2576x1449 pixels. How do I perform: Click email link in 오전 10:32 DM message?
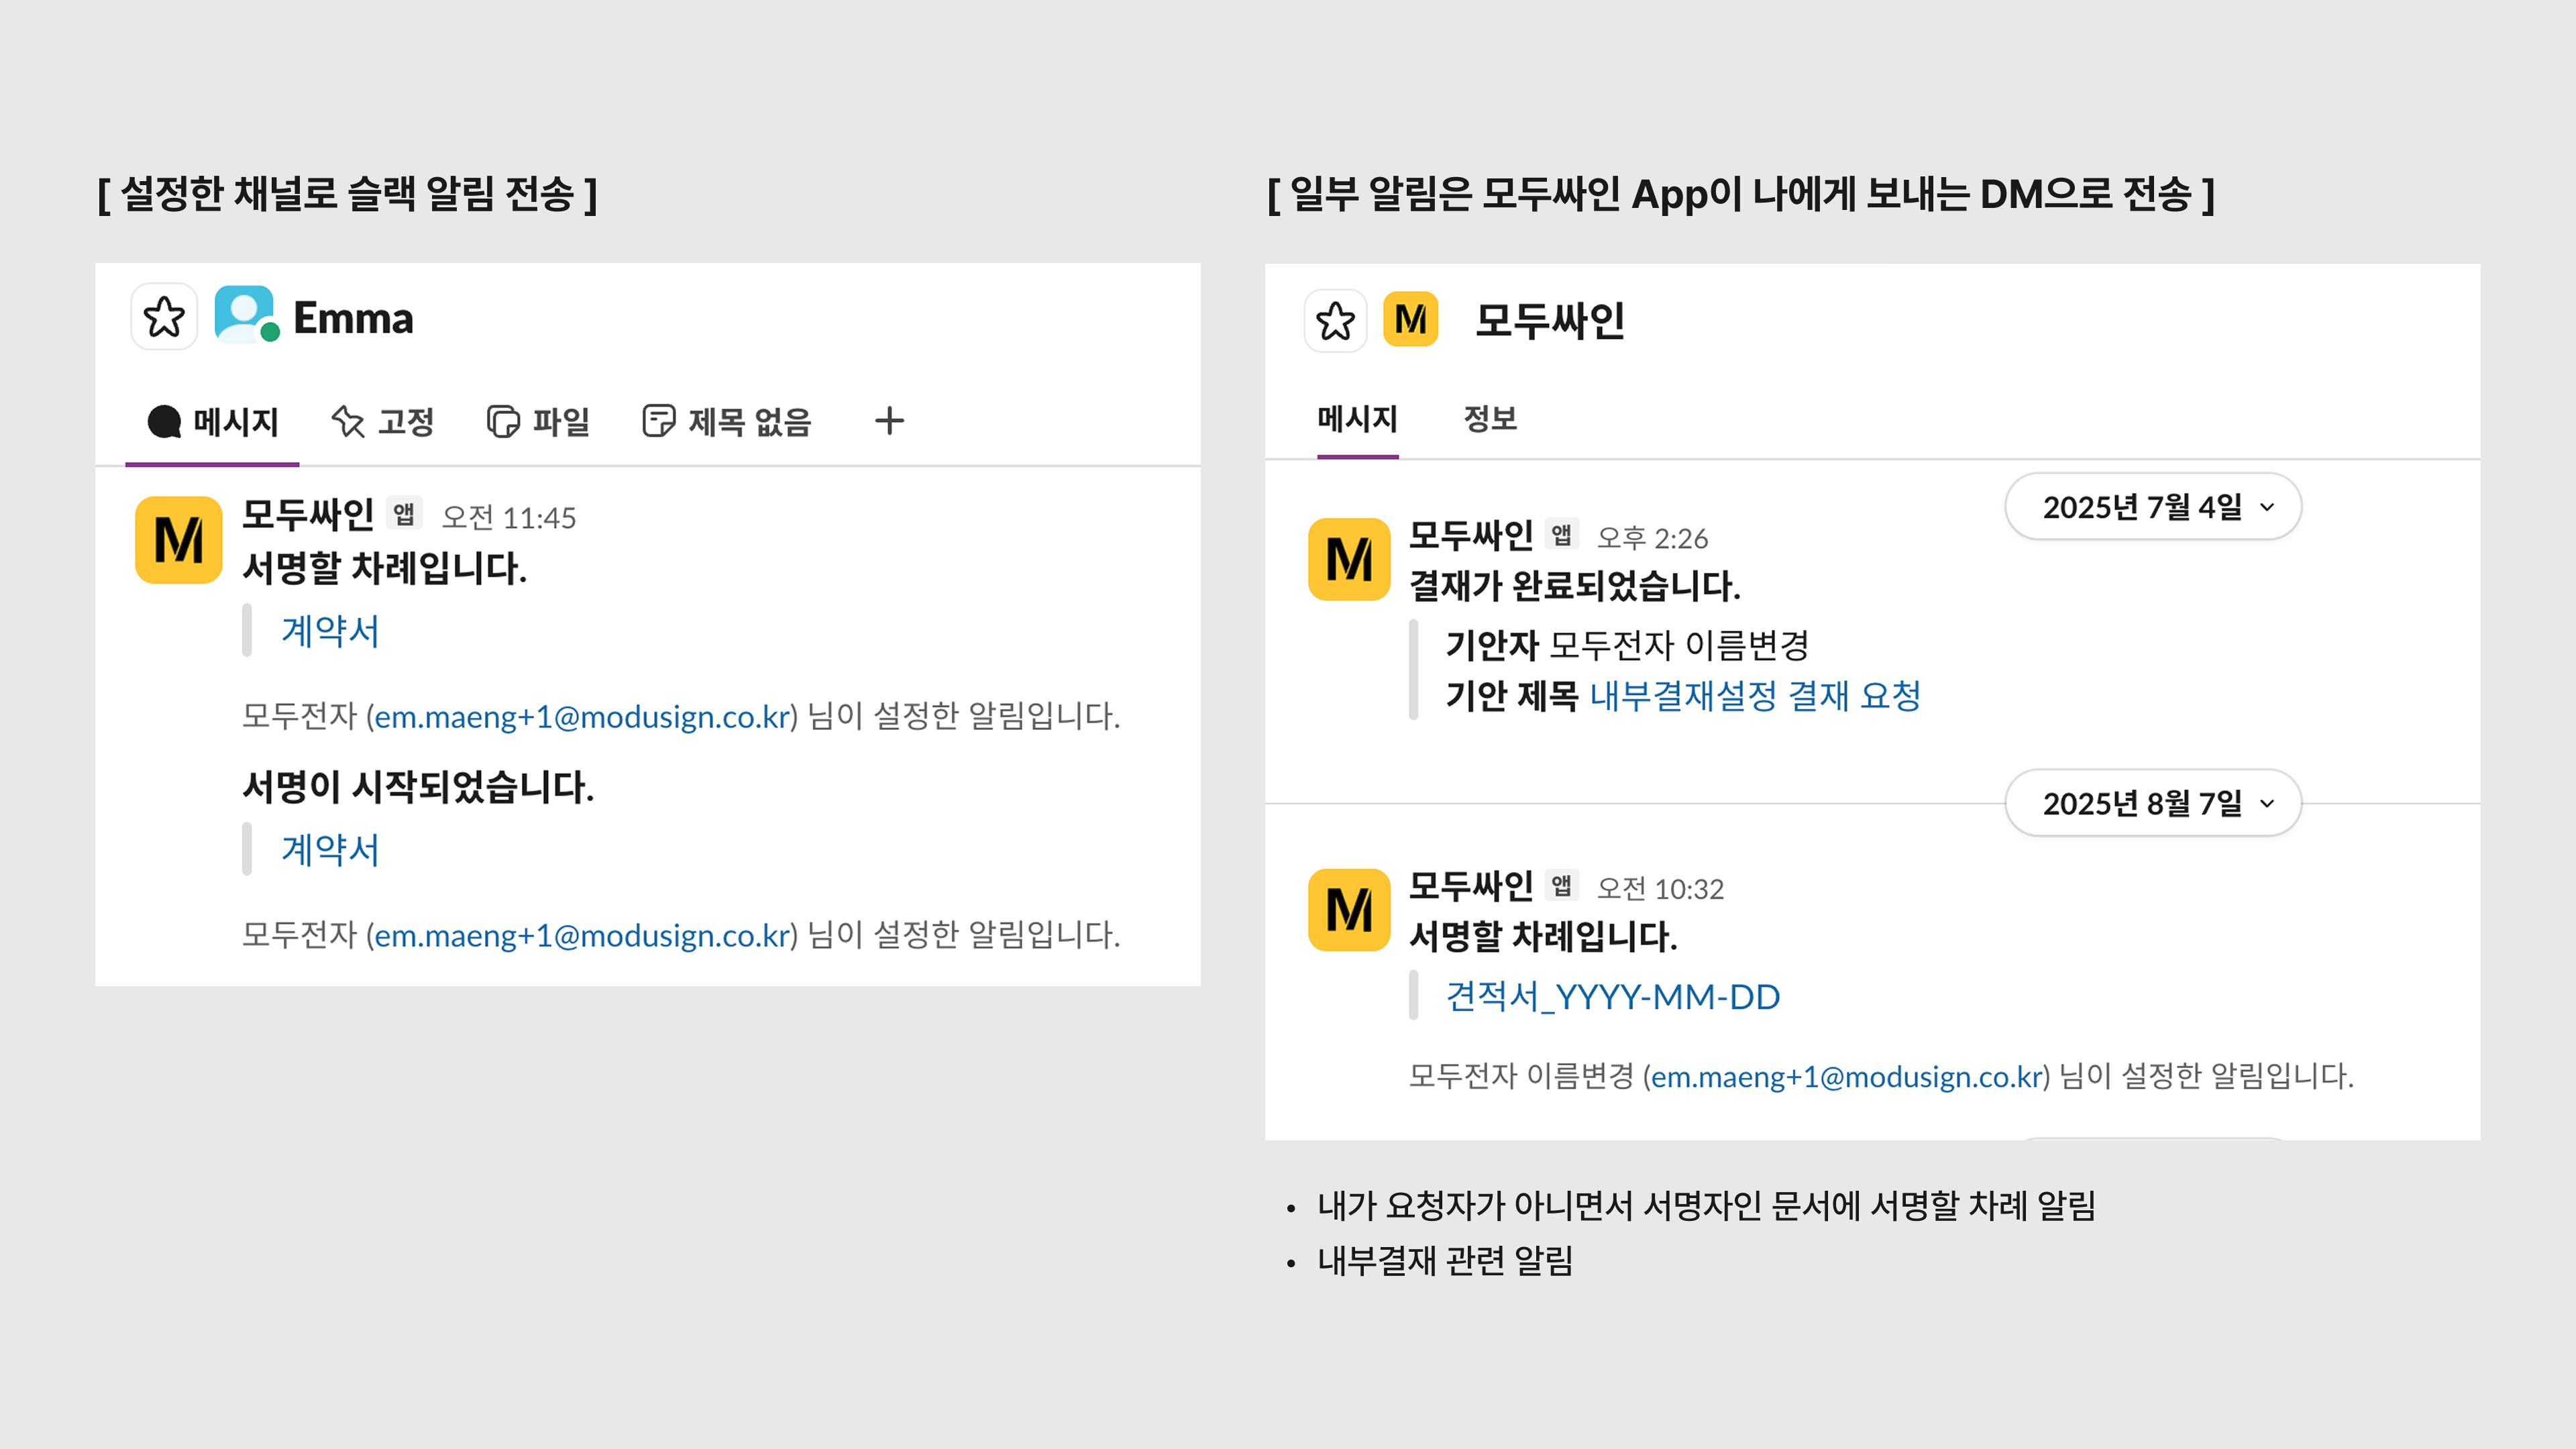1846,1077
